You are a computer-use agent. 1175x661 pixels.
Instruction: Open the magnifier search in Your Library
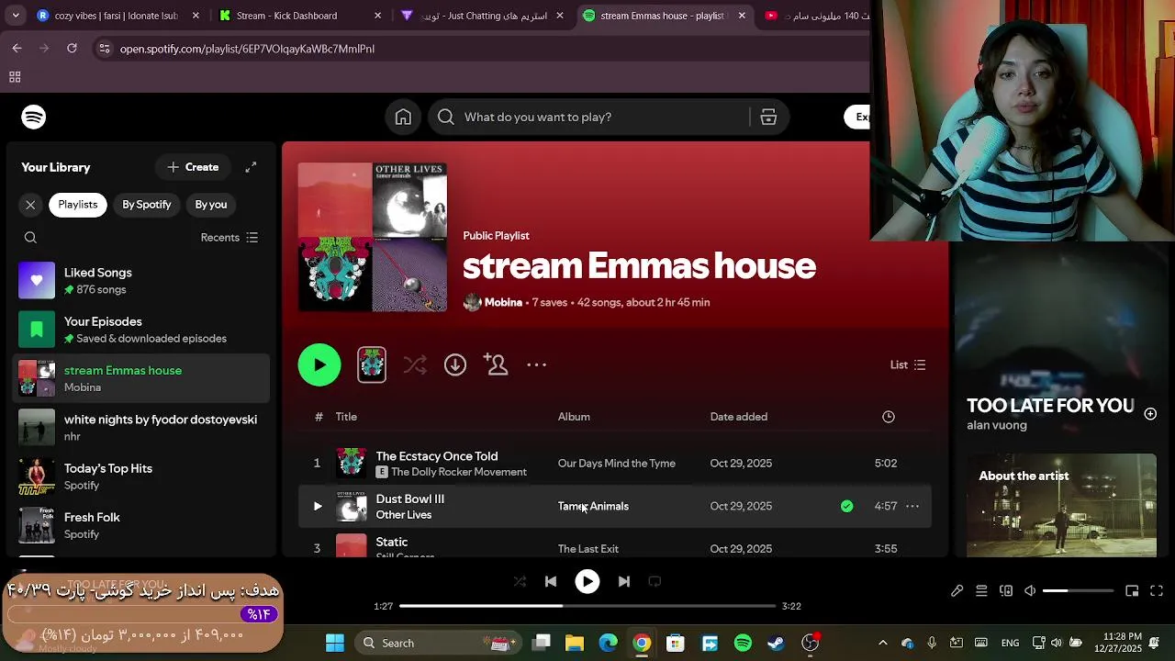point(30,238)
